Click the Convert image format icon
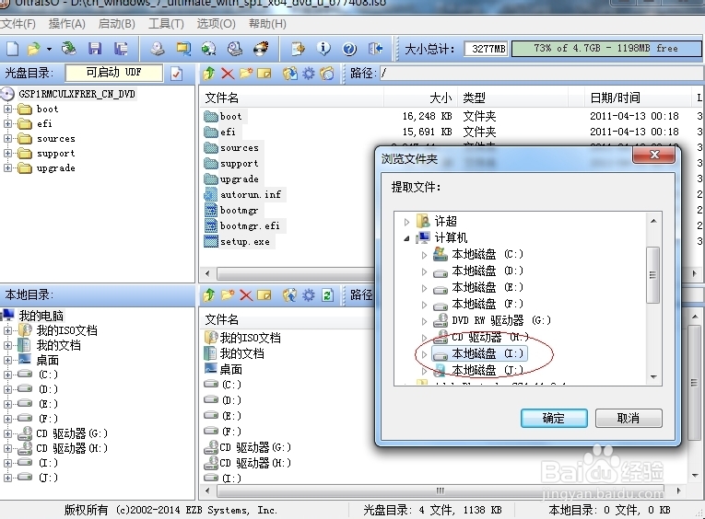The image size is (705, 519). (x=208, y=49)
